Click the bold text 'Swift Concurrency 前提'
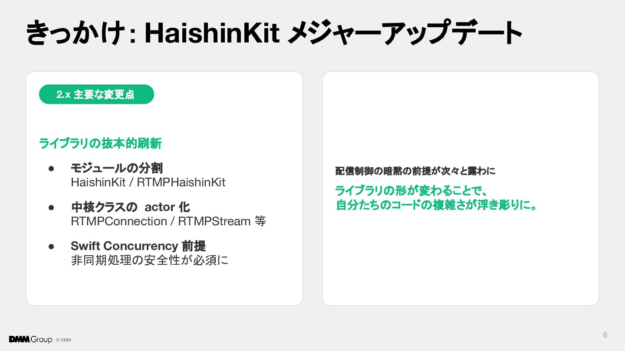This screenshot has height=351, width=625. 138,246
